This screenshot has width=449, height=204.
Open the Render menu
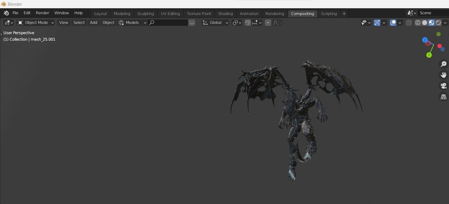pos(42,13)
